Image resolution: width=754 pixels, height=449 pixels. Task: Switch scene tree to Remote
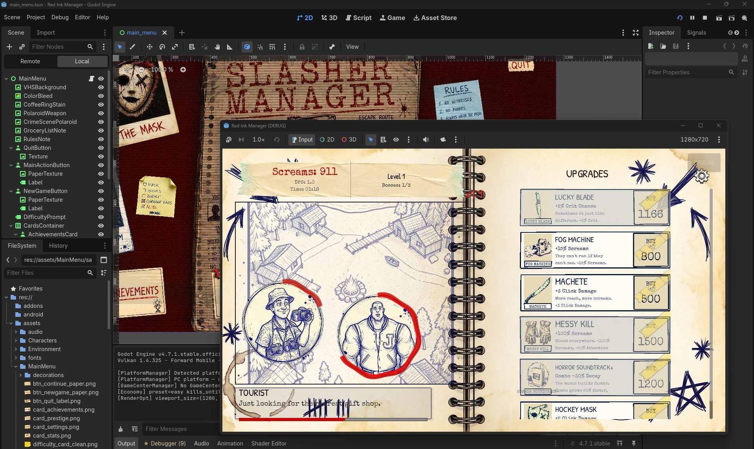tap(30, 61)
